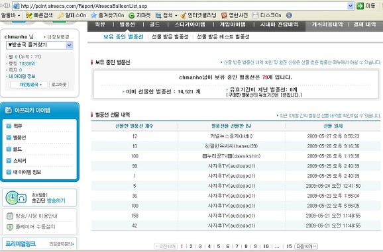Open the 게임아이템 top menu tab
The image size is (383, 252).
[x=233, y=24]
